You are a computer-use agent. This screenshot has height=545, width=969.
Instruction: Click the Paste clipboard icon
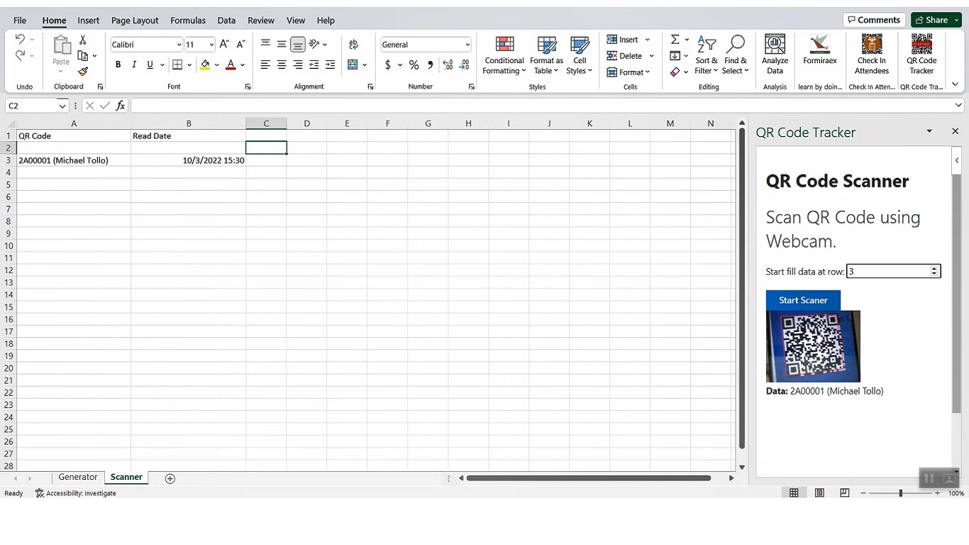coord(61,45)
